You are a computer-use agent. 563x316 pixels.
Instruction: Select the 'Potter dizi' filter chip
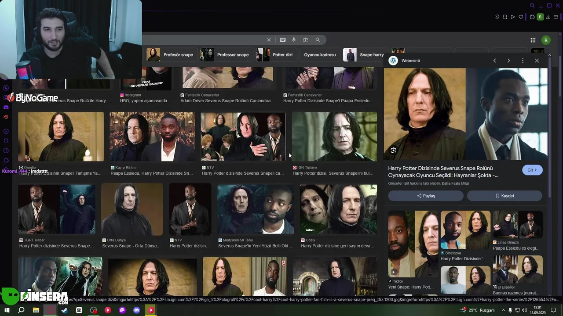point(275,55)
